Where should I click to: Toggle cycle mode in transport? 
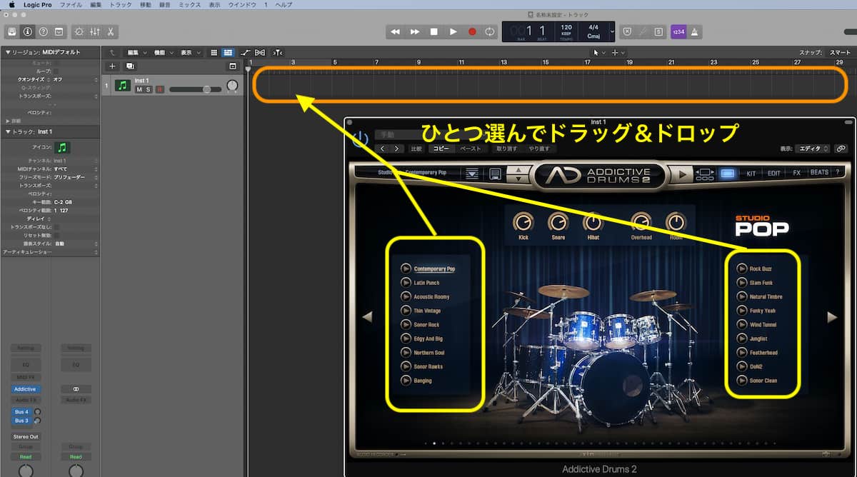click(x=490, y=31)
